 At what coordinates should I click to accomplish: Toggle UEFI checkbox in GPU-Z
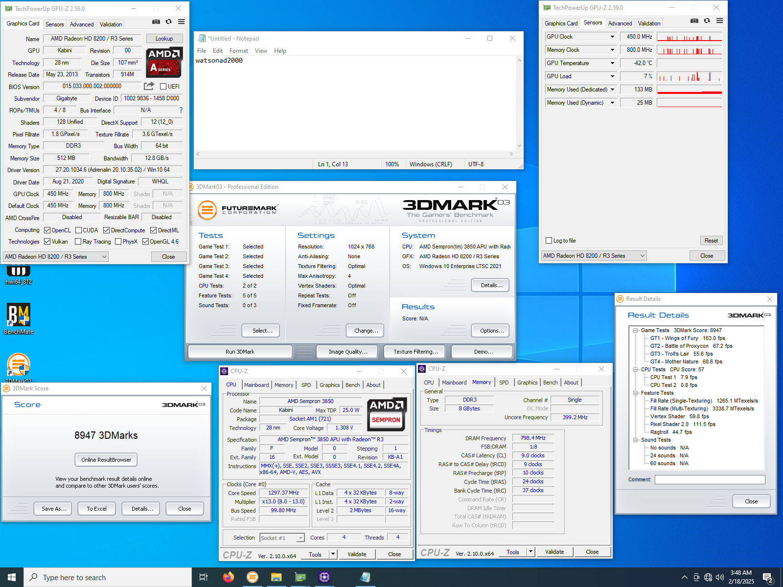(x=163, y=87)
